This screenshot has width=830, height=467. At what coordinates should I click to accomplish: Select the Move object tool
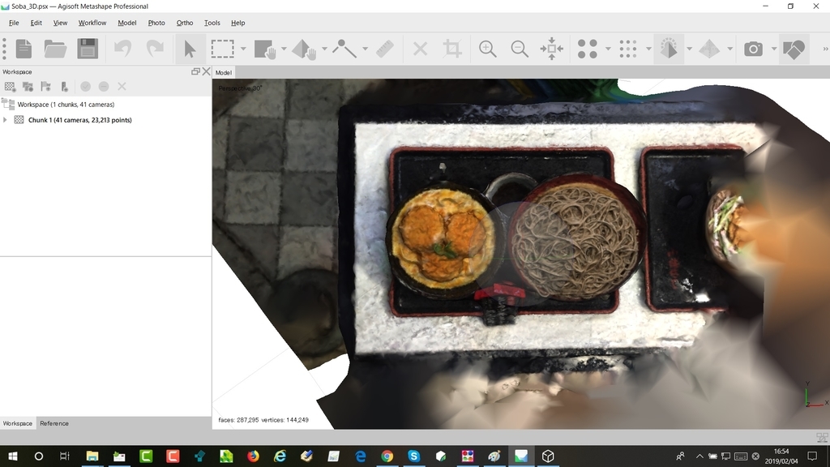[305, 49]
